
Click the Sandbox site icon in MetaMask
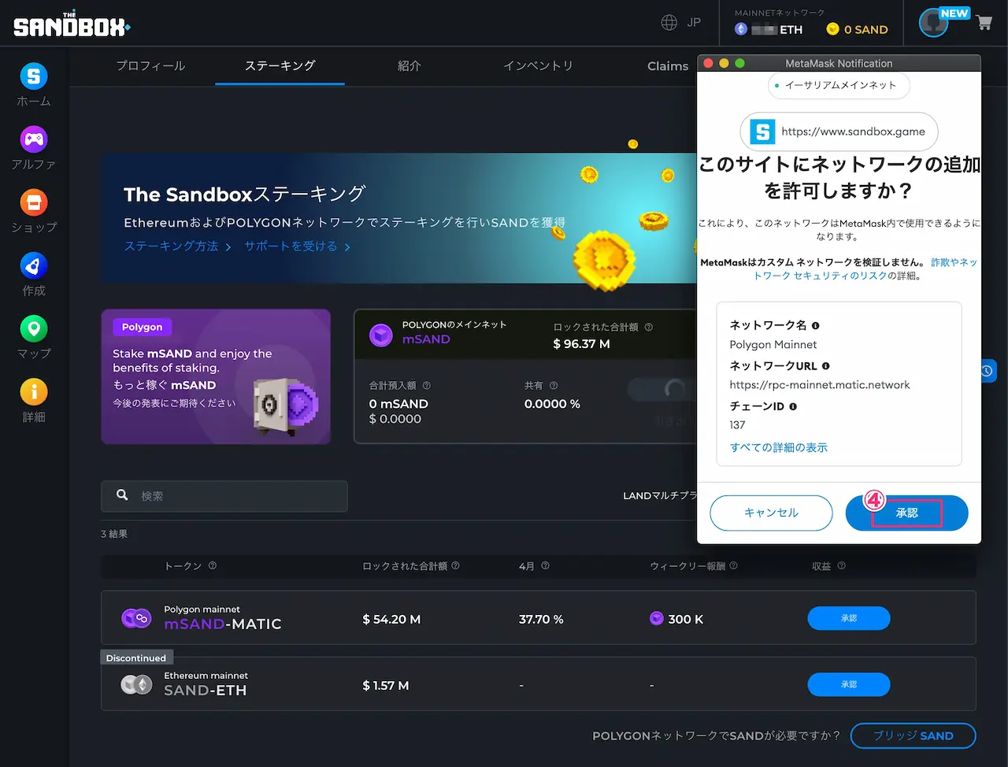pos(762,132)
